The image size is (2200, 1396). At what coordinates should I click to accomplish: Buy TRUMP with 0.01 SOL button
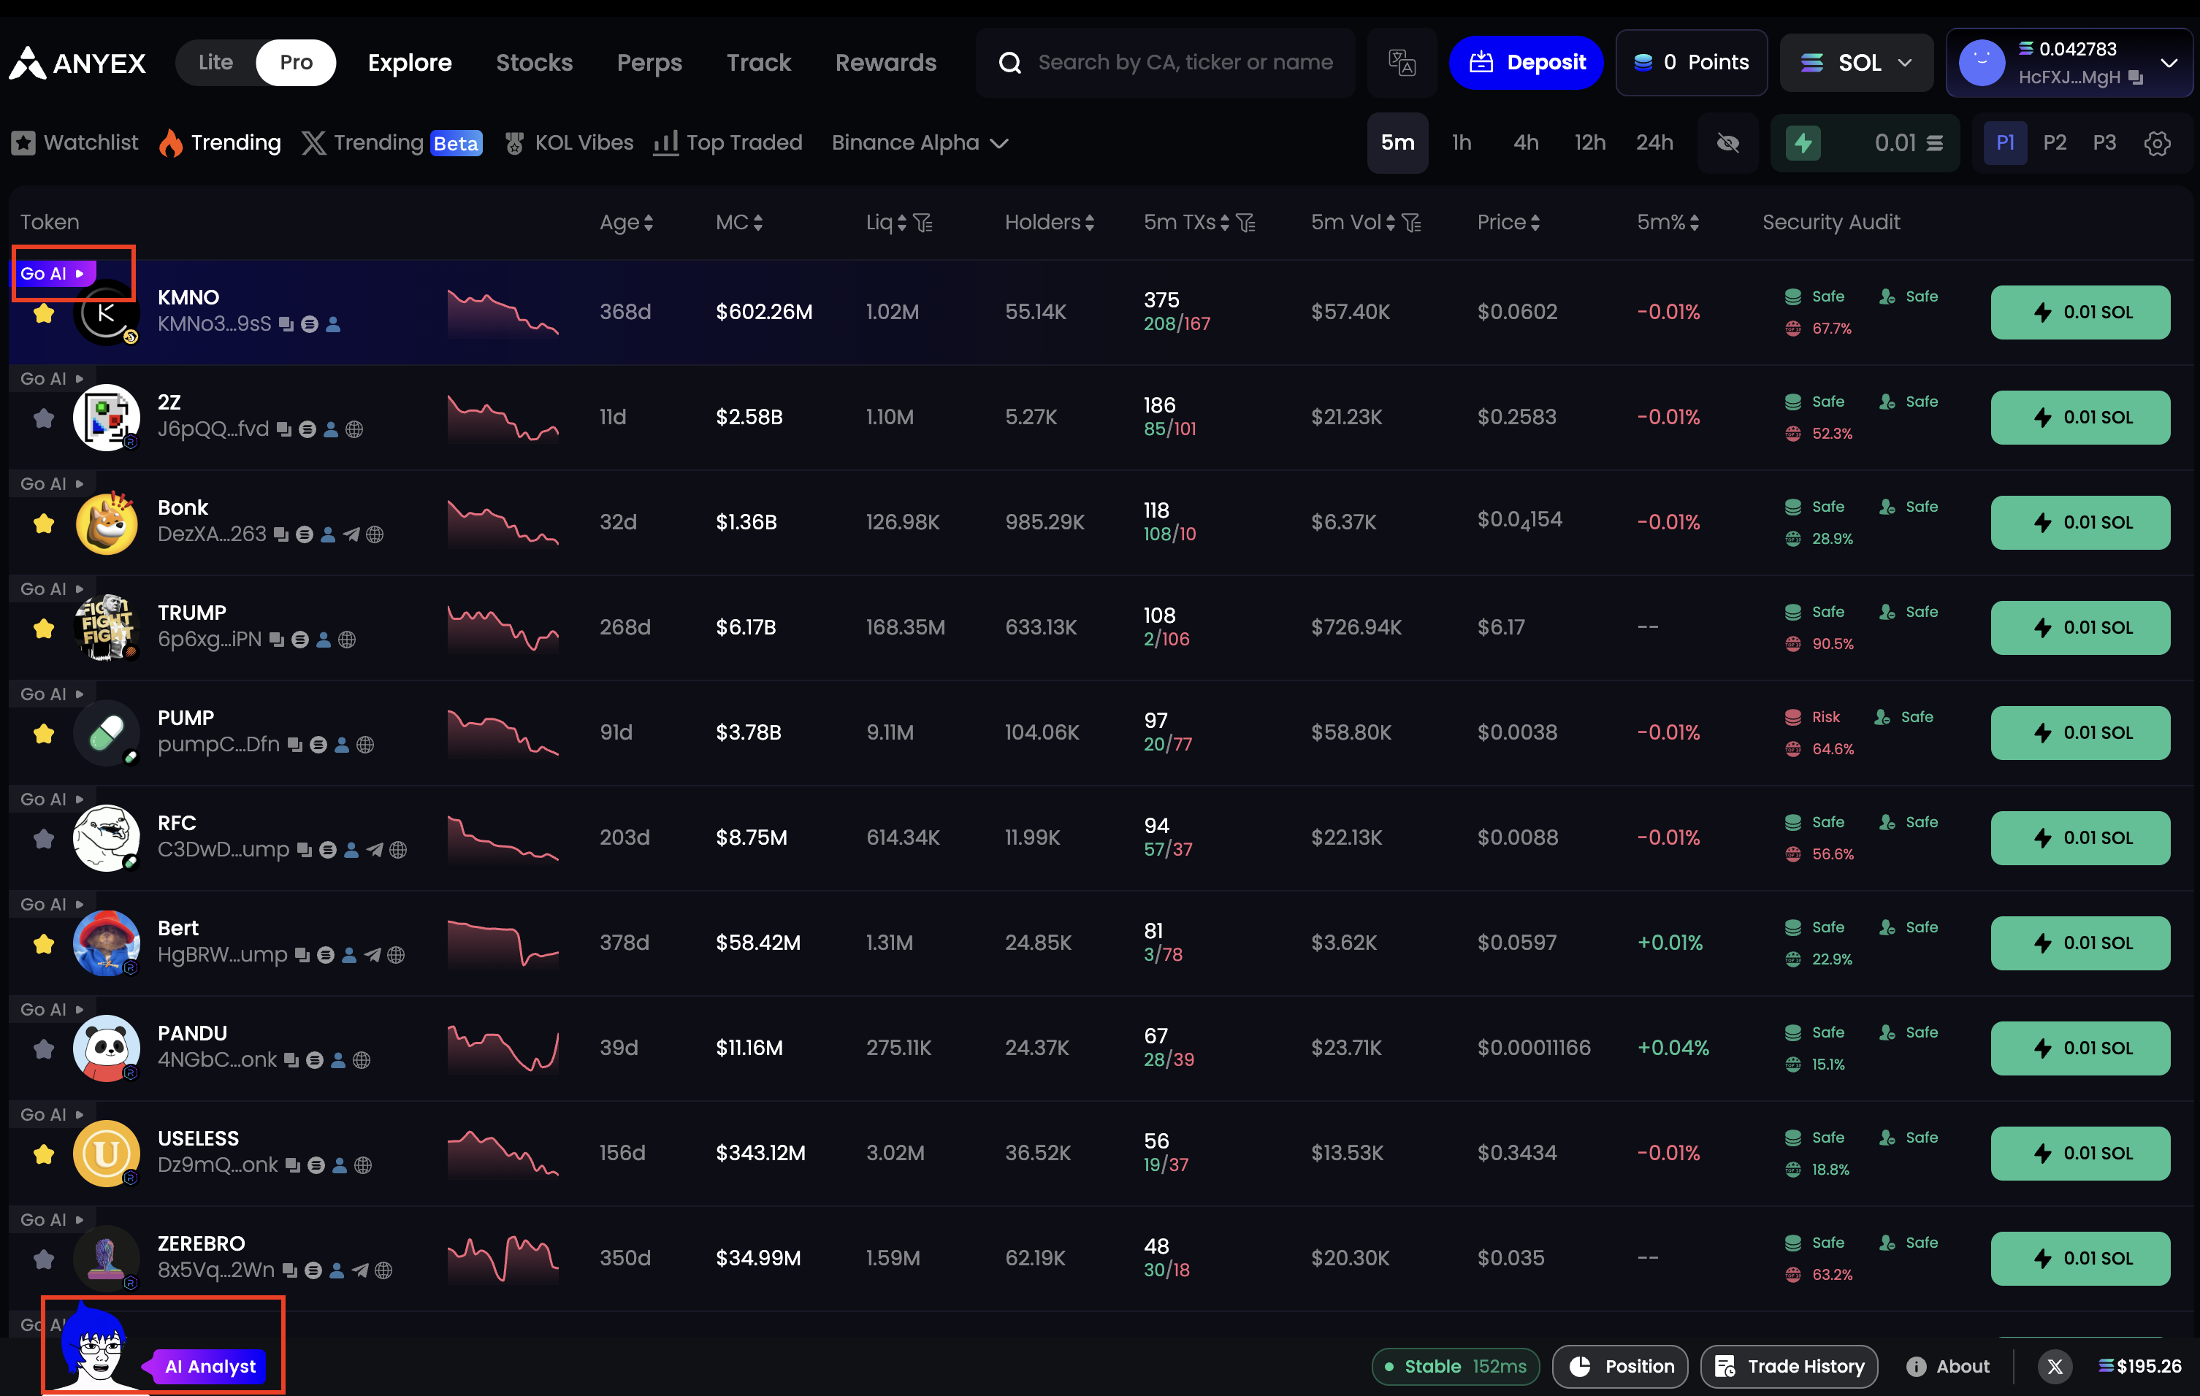coord(2079,627)
